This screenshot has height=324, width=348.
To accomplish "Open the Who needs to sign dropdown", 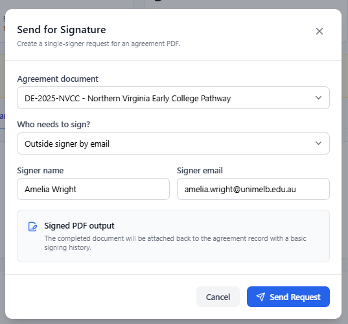I will point(173,143).
